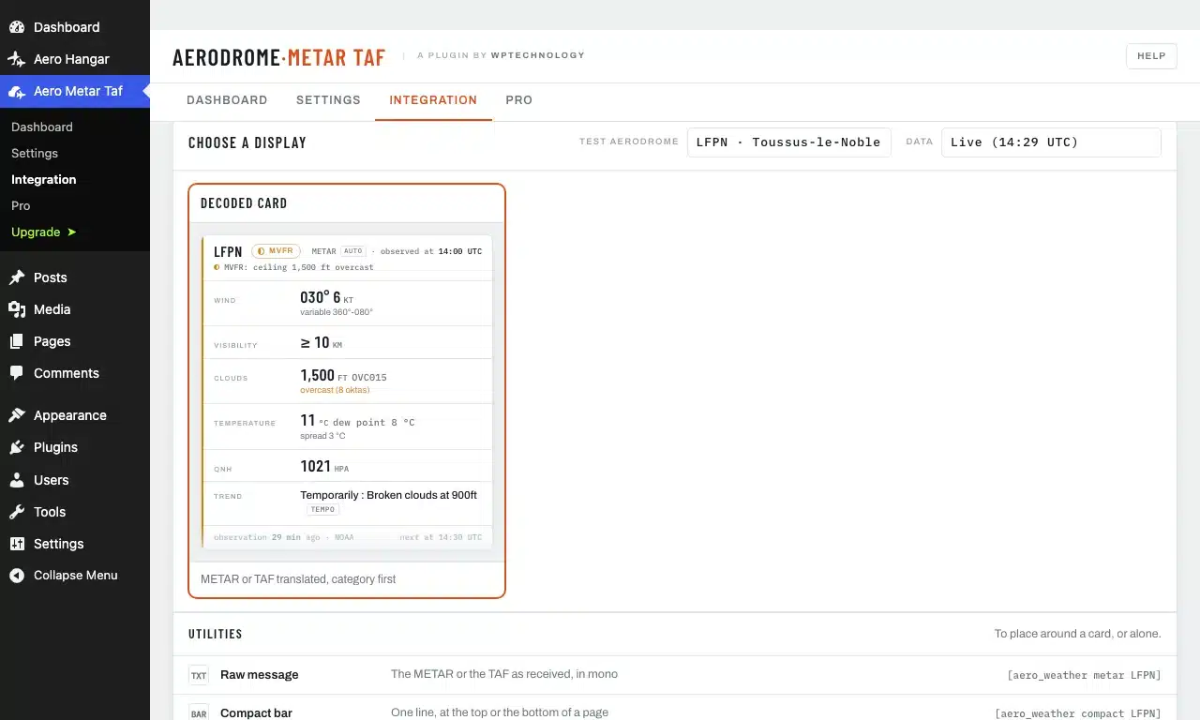This screenshot has height=720, width=1200.
Task: Click the Settings sliders icon in sidebar
Action: point(17,544)
